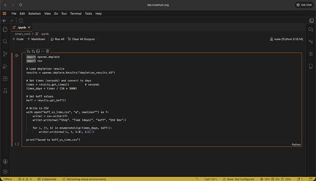The width and height of the screenshot is (316, 181).
Task: Change the cell language via Python label
Action: (x=296, y=144)
